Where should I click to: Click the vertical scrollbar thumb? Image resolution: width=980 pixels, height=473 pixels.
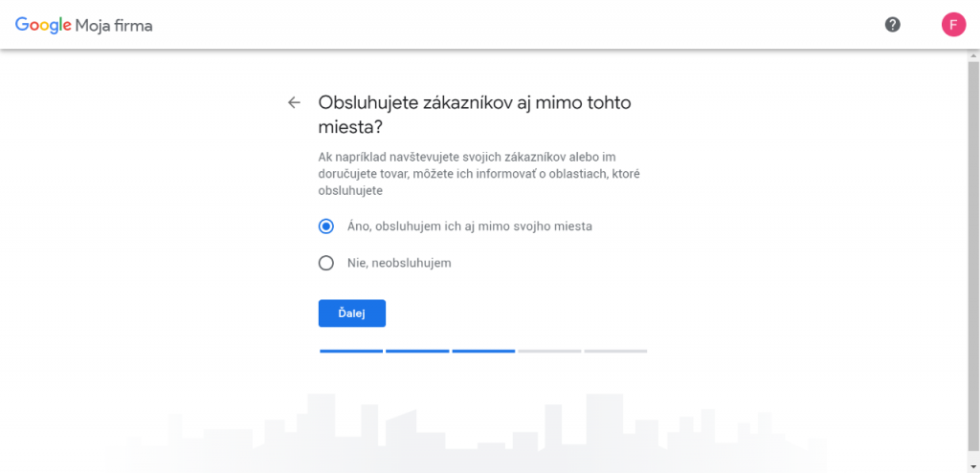pyautogui.click(x=973, y=256)
